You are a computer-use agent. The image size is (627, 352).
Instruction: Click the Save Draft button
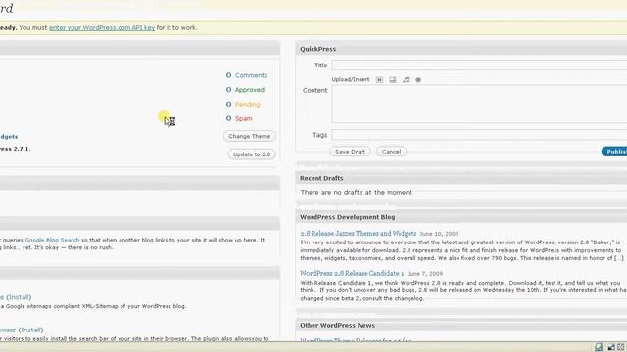point(350,152)
